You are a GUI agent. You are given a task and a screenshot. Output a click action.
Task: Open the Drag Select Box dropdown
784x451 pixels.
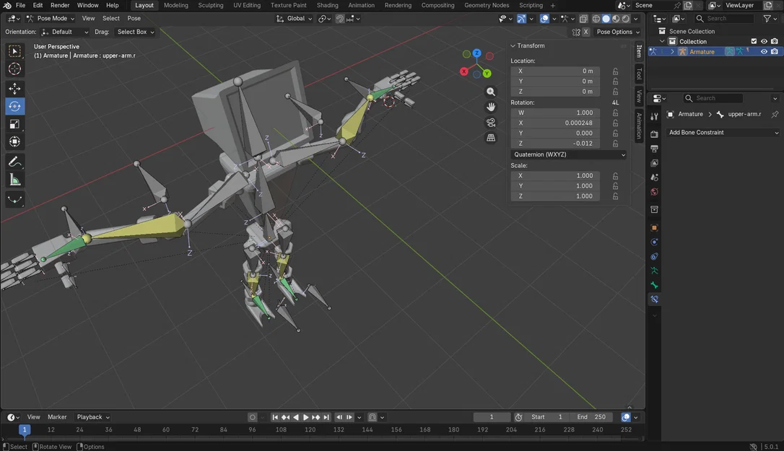tap(135, 32)
